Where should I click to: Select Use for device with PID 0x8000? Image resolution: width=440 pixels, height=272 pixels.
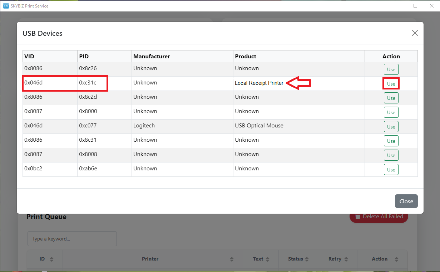(391, 112)
